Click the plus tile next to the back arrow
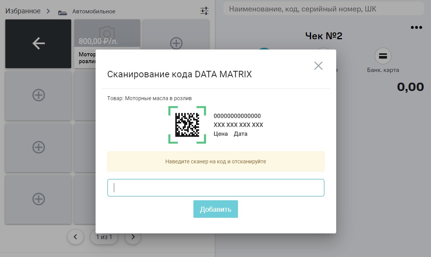The width and height of the screenshot is (431, 257). point(176,43)
